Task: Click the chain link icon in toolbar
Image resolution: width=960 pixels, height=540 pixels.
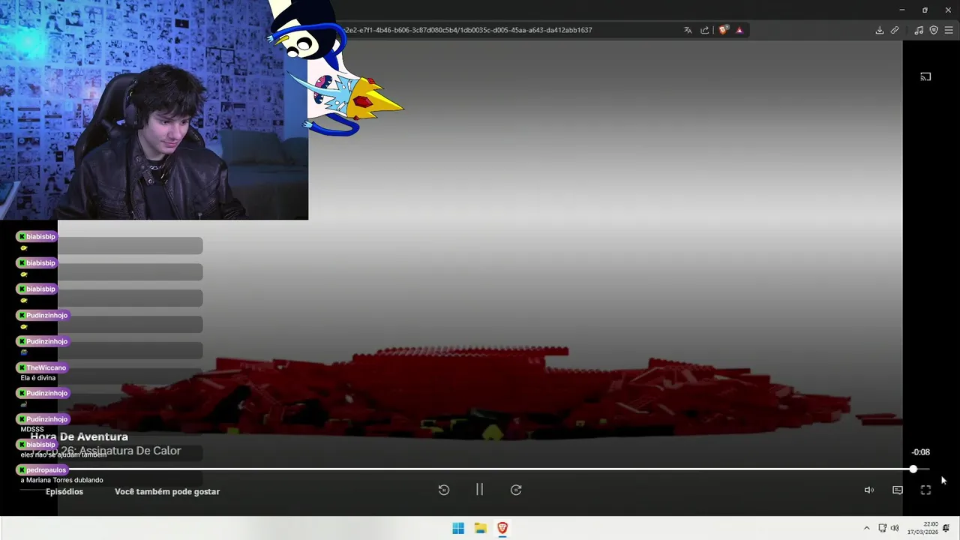Action: pos(895,30)
